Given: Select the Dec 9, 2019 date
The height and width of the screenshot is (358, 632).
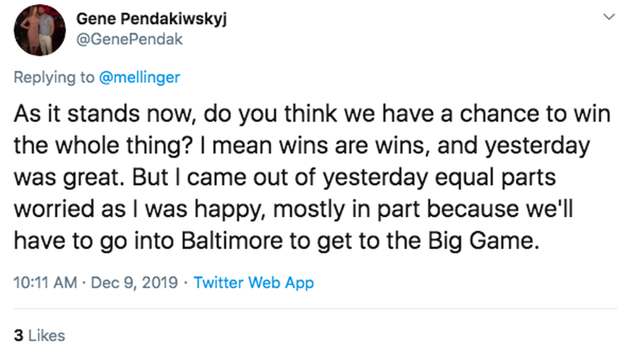Looking at the screenshot, I should click(x=134, y=283).
